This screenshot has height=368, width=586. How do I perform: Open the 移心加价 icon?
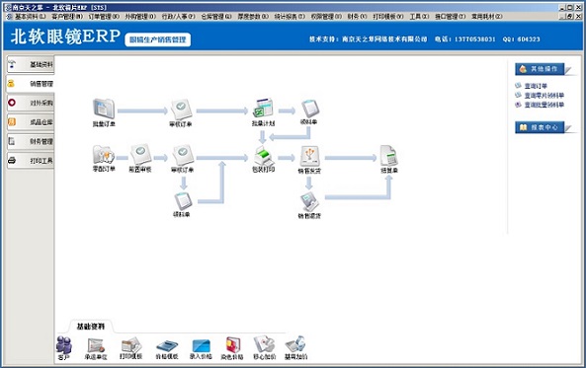point(264,344)
